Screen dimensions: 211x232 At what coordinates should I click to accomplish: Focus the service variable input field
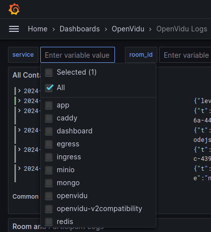click(x=78, y=55)
